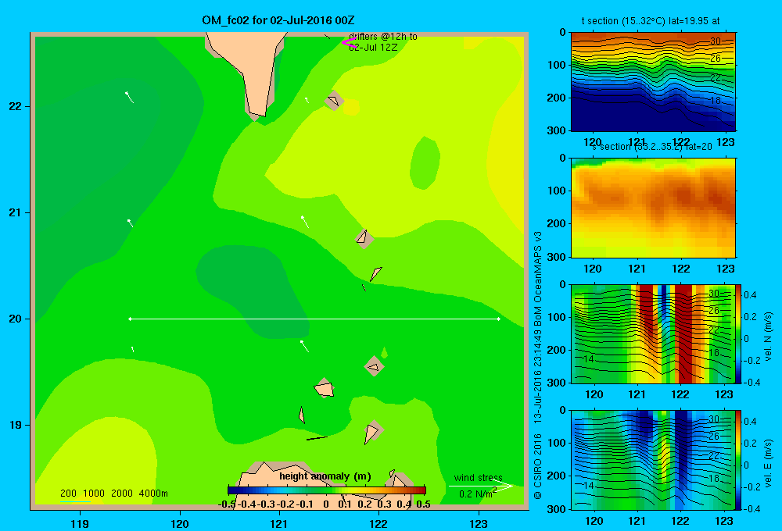Screen dimensions: 782x531
Task: Click the 'drifters @12h to' legend text
Action: click(x=383, y=37)
